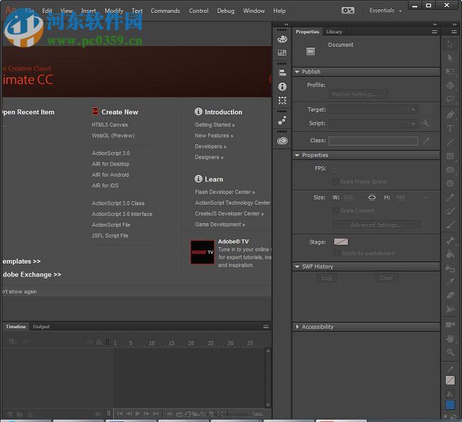The image size is (462, 422).
Task: Open the Color palette panel icon
Action: coord(282,39)
